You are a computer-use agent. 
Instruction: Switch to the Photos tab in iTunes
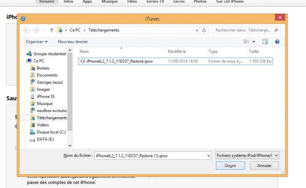click(x=200, y=2)
